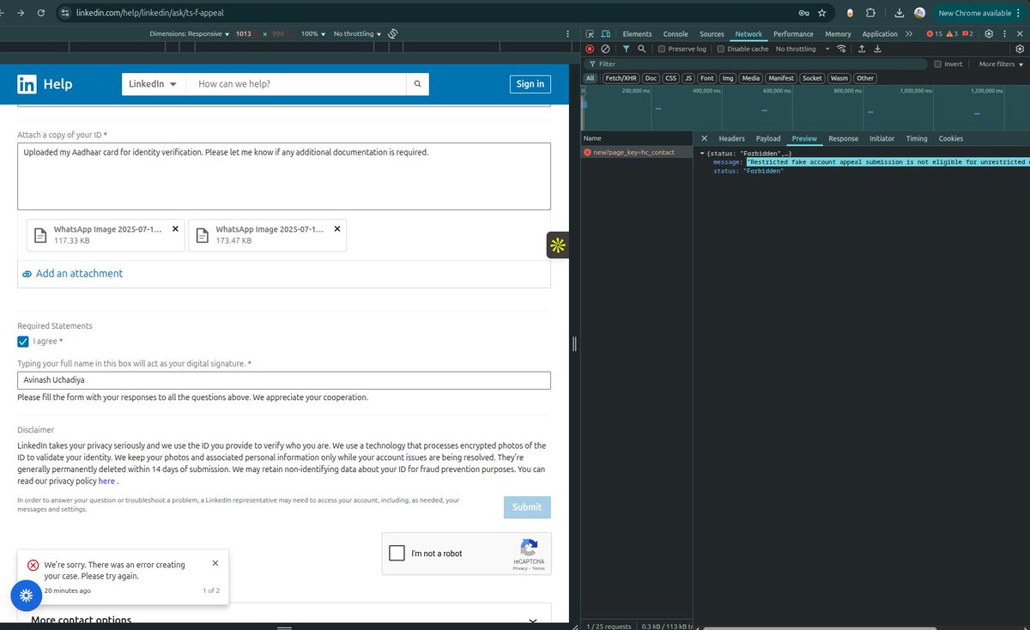This screenshot has height=630, width=1030.
Task: Switch to the Console tab
Action: [676, 33]
